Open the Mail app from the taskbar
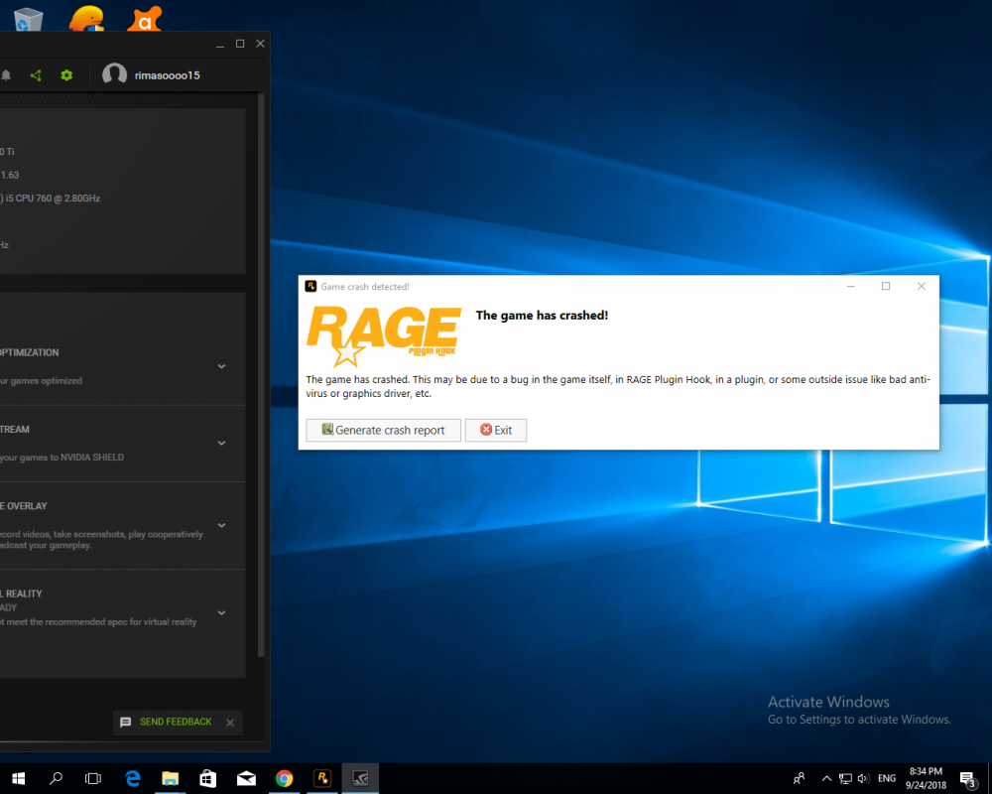Image resolution: width=992 pixels, height=794 pixels. click(x=246, y=778)
